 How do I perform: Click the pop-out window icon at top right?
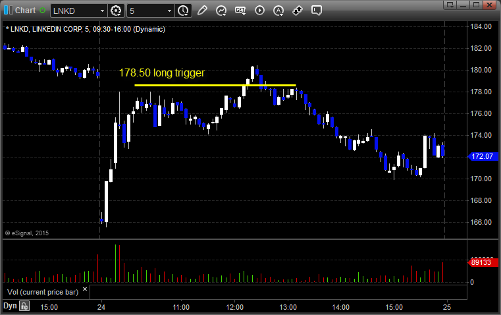coord(450,5)
